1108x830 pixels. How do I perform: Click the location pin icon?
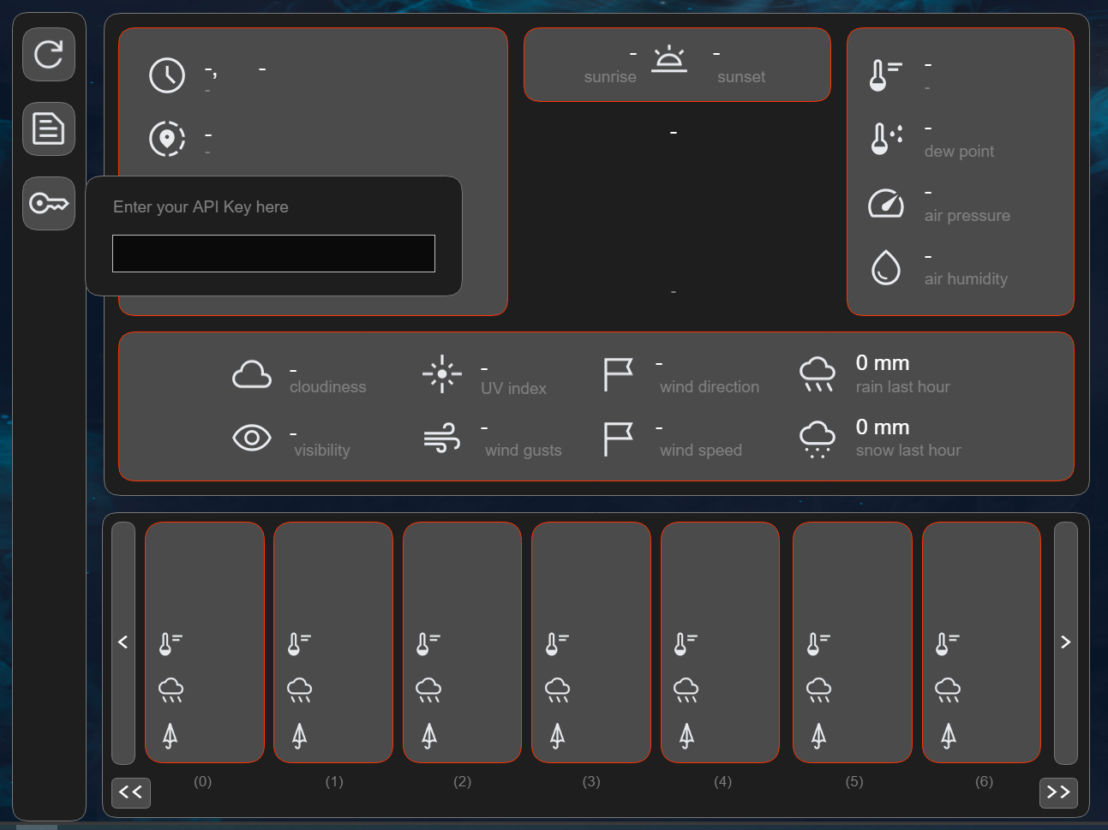167,139
